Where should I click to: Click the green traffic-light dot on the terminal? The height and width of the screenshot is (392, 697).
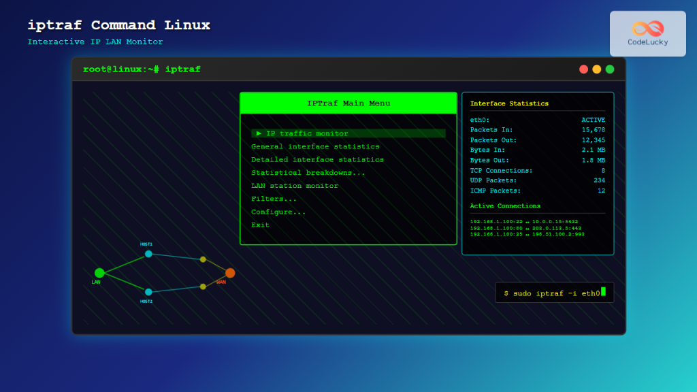(610, 69)
